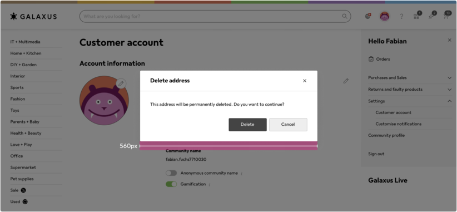Click the help question mark icon
This screenshot has width=457, height=212.
(x=401, y=16)
